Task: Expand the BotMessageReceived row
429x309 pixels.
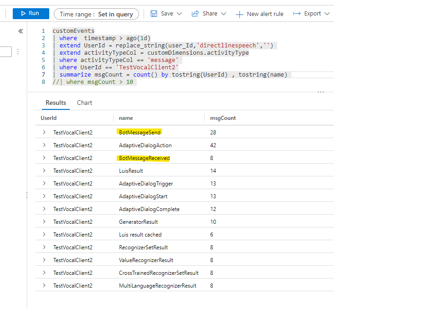Action: [44, 158]
